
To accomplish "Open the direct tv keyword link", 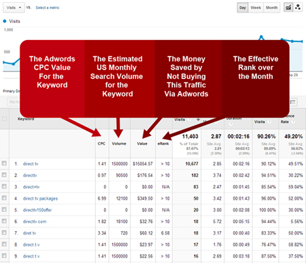I will 31,164.
